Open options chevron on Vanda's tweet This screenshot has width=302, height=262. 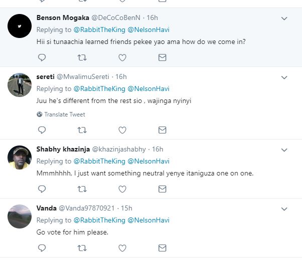pos(284,209)
